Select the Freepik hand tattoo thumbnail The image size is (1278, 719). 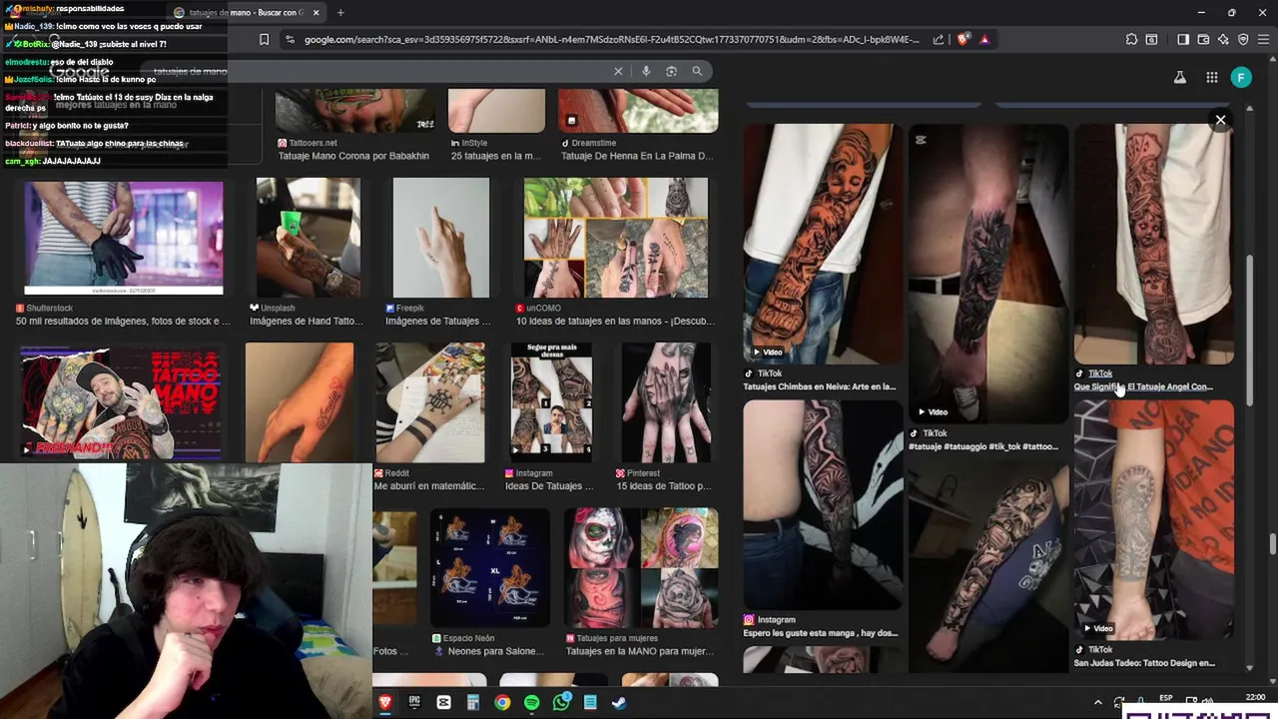click(440, 238)
